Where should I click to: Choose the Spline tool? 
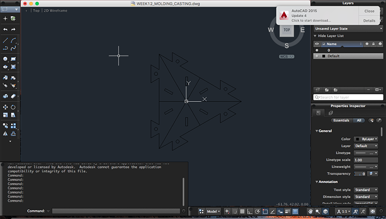pos(13,48)
